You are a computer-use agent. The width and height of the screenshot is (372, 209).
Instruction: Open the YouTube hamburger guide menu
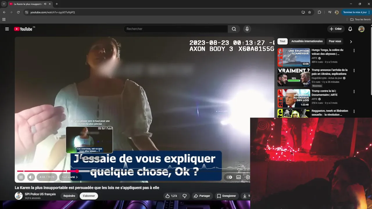7,29
